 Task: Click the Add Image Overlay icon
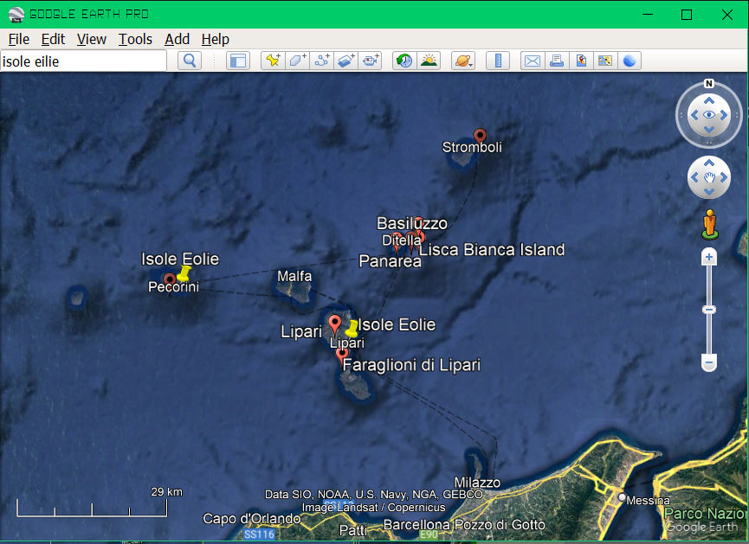point(346,61)
